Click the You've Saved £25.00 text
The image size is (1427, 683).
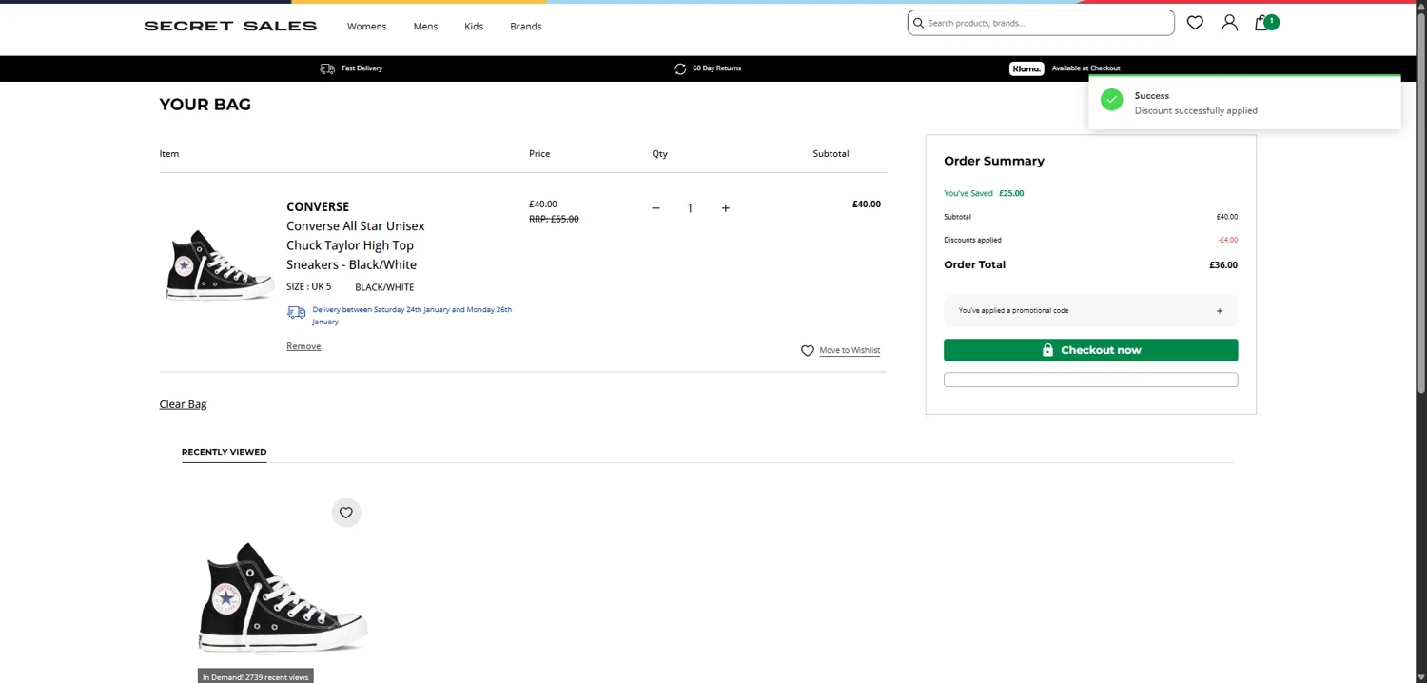[x=984, y=193]
